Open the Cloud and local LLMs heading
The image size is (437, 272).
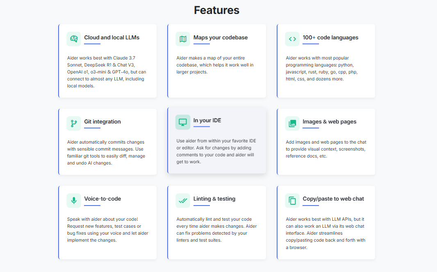click(112, 37)
